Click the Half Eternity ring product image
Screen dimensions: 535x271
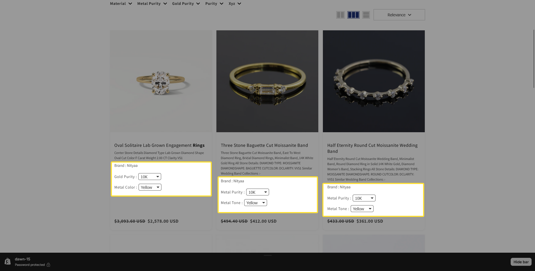(374, 81)
